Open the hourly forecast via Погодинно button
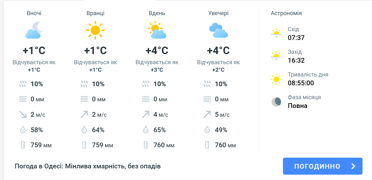The image size is (372, 180). [317, 166]
